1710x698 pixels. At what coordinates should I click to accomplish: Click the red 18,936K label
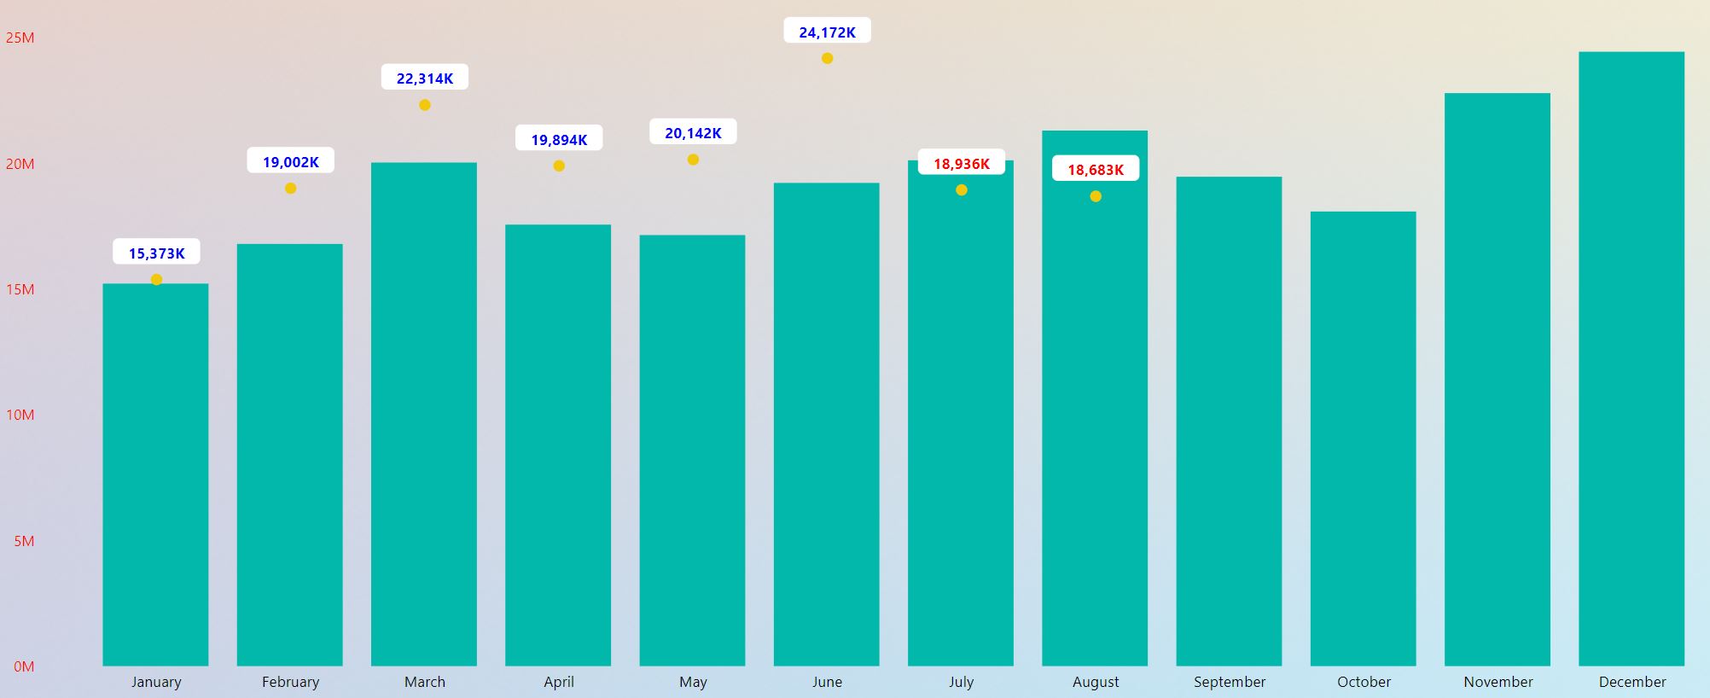962,163
